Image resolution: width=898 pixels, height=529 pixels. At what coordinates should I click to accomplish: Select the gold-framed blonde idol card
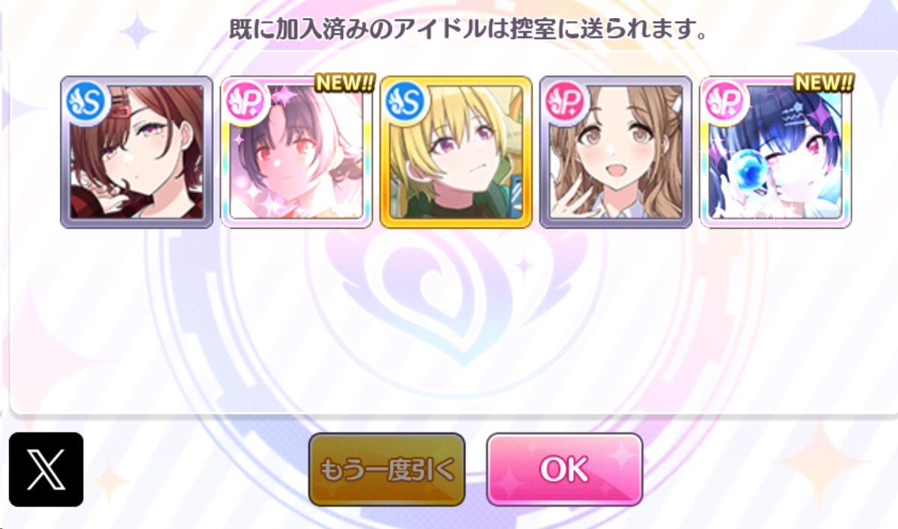(456, 152)
